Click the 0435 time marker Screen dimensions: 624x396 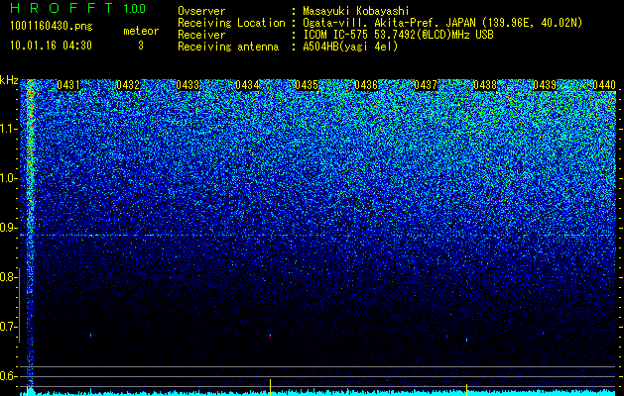(x=307, y=85)
